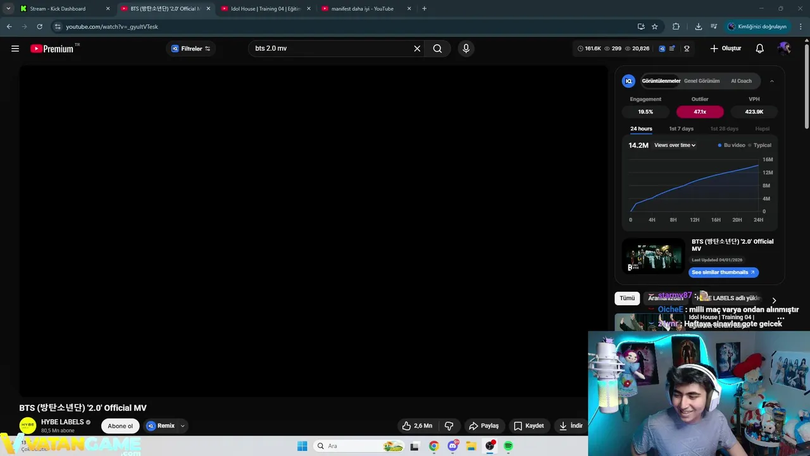Reload the page
The height and width of the screenshot is (456, 810).
click(x=39, y=27)
